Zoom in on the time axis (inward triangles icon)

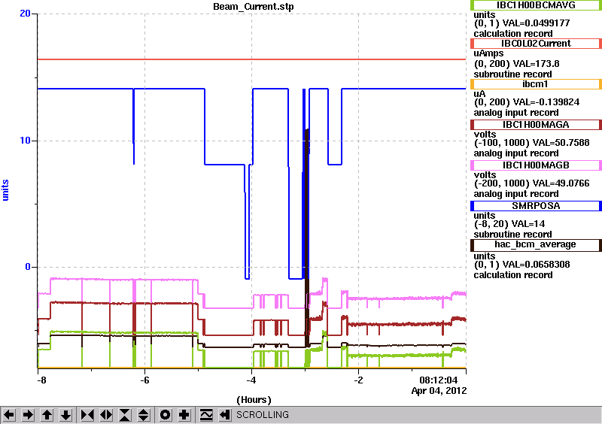87,415
